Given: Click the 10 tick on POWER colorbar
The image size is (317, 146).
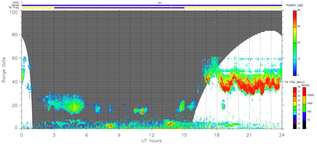Looking at the screenshot, I should click(299, 59).
